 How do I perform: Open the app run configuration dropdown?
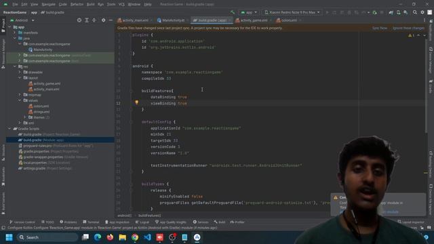[249, 12]
